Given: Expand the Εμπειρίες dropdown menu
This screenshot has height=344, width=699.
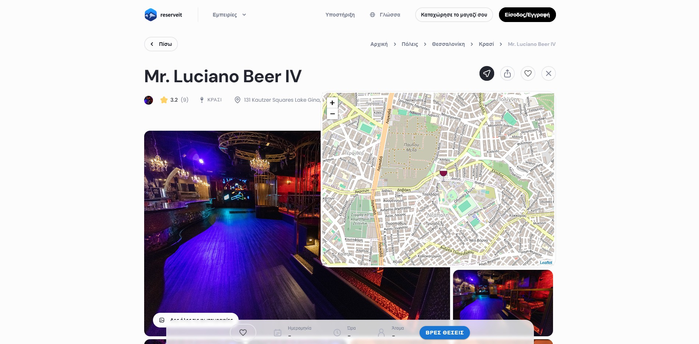Looking at the screenshot, I should (229, 15).
